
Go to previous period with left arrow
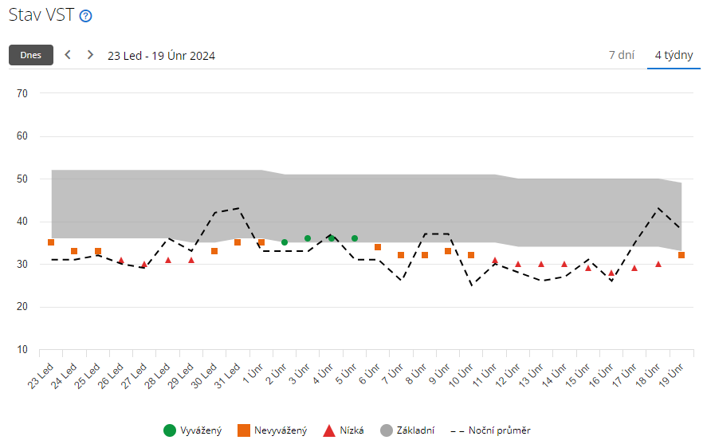68,55
